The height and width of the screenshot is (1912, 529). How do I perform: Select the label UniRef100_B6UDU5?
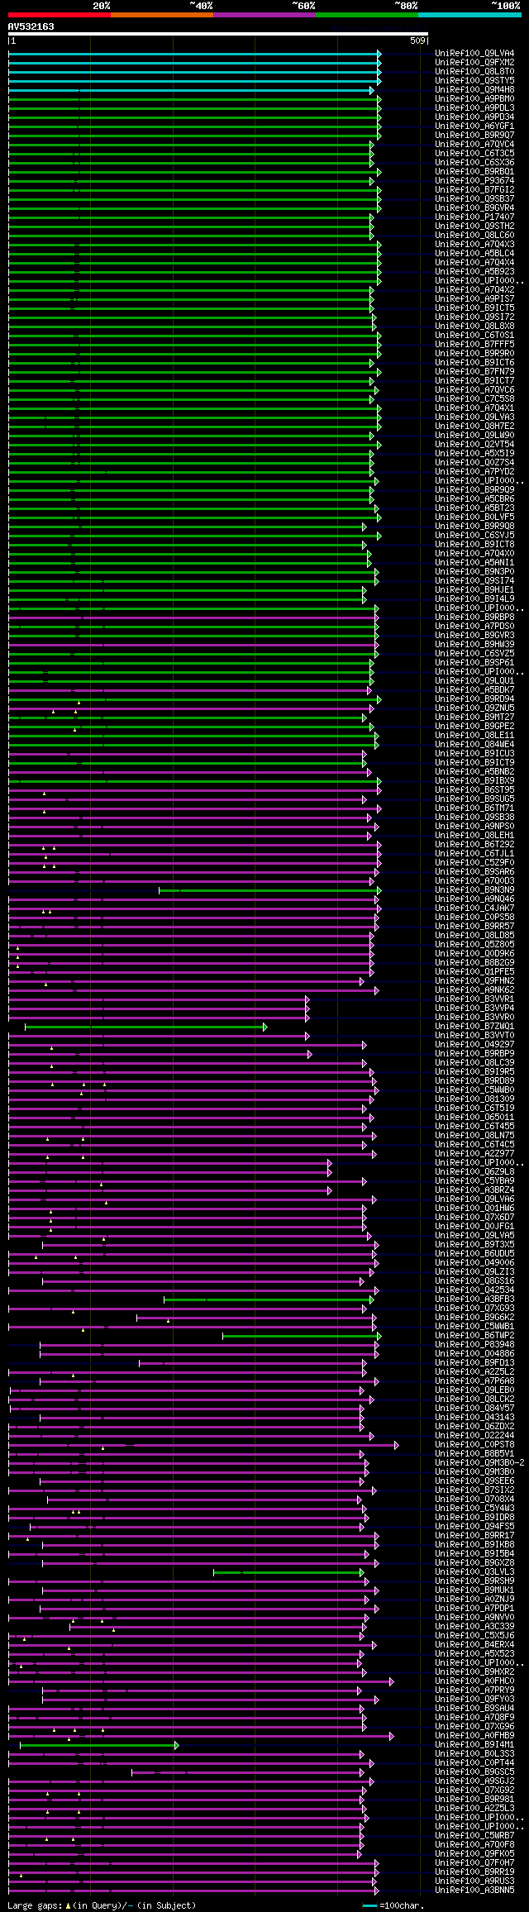tap(474, 1254)
